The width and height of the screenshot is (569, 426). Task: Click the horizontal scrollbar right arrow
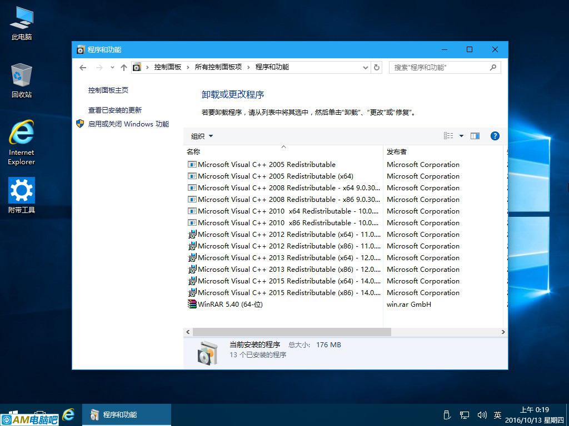pos(503,332)
